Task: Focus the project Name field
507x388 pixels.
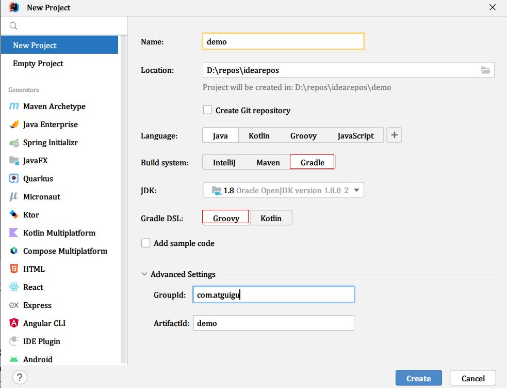Action: coord(283,41)
